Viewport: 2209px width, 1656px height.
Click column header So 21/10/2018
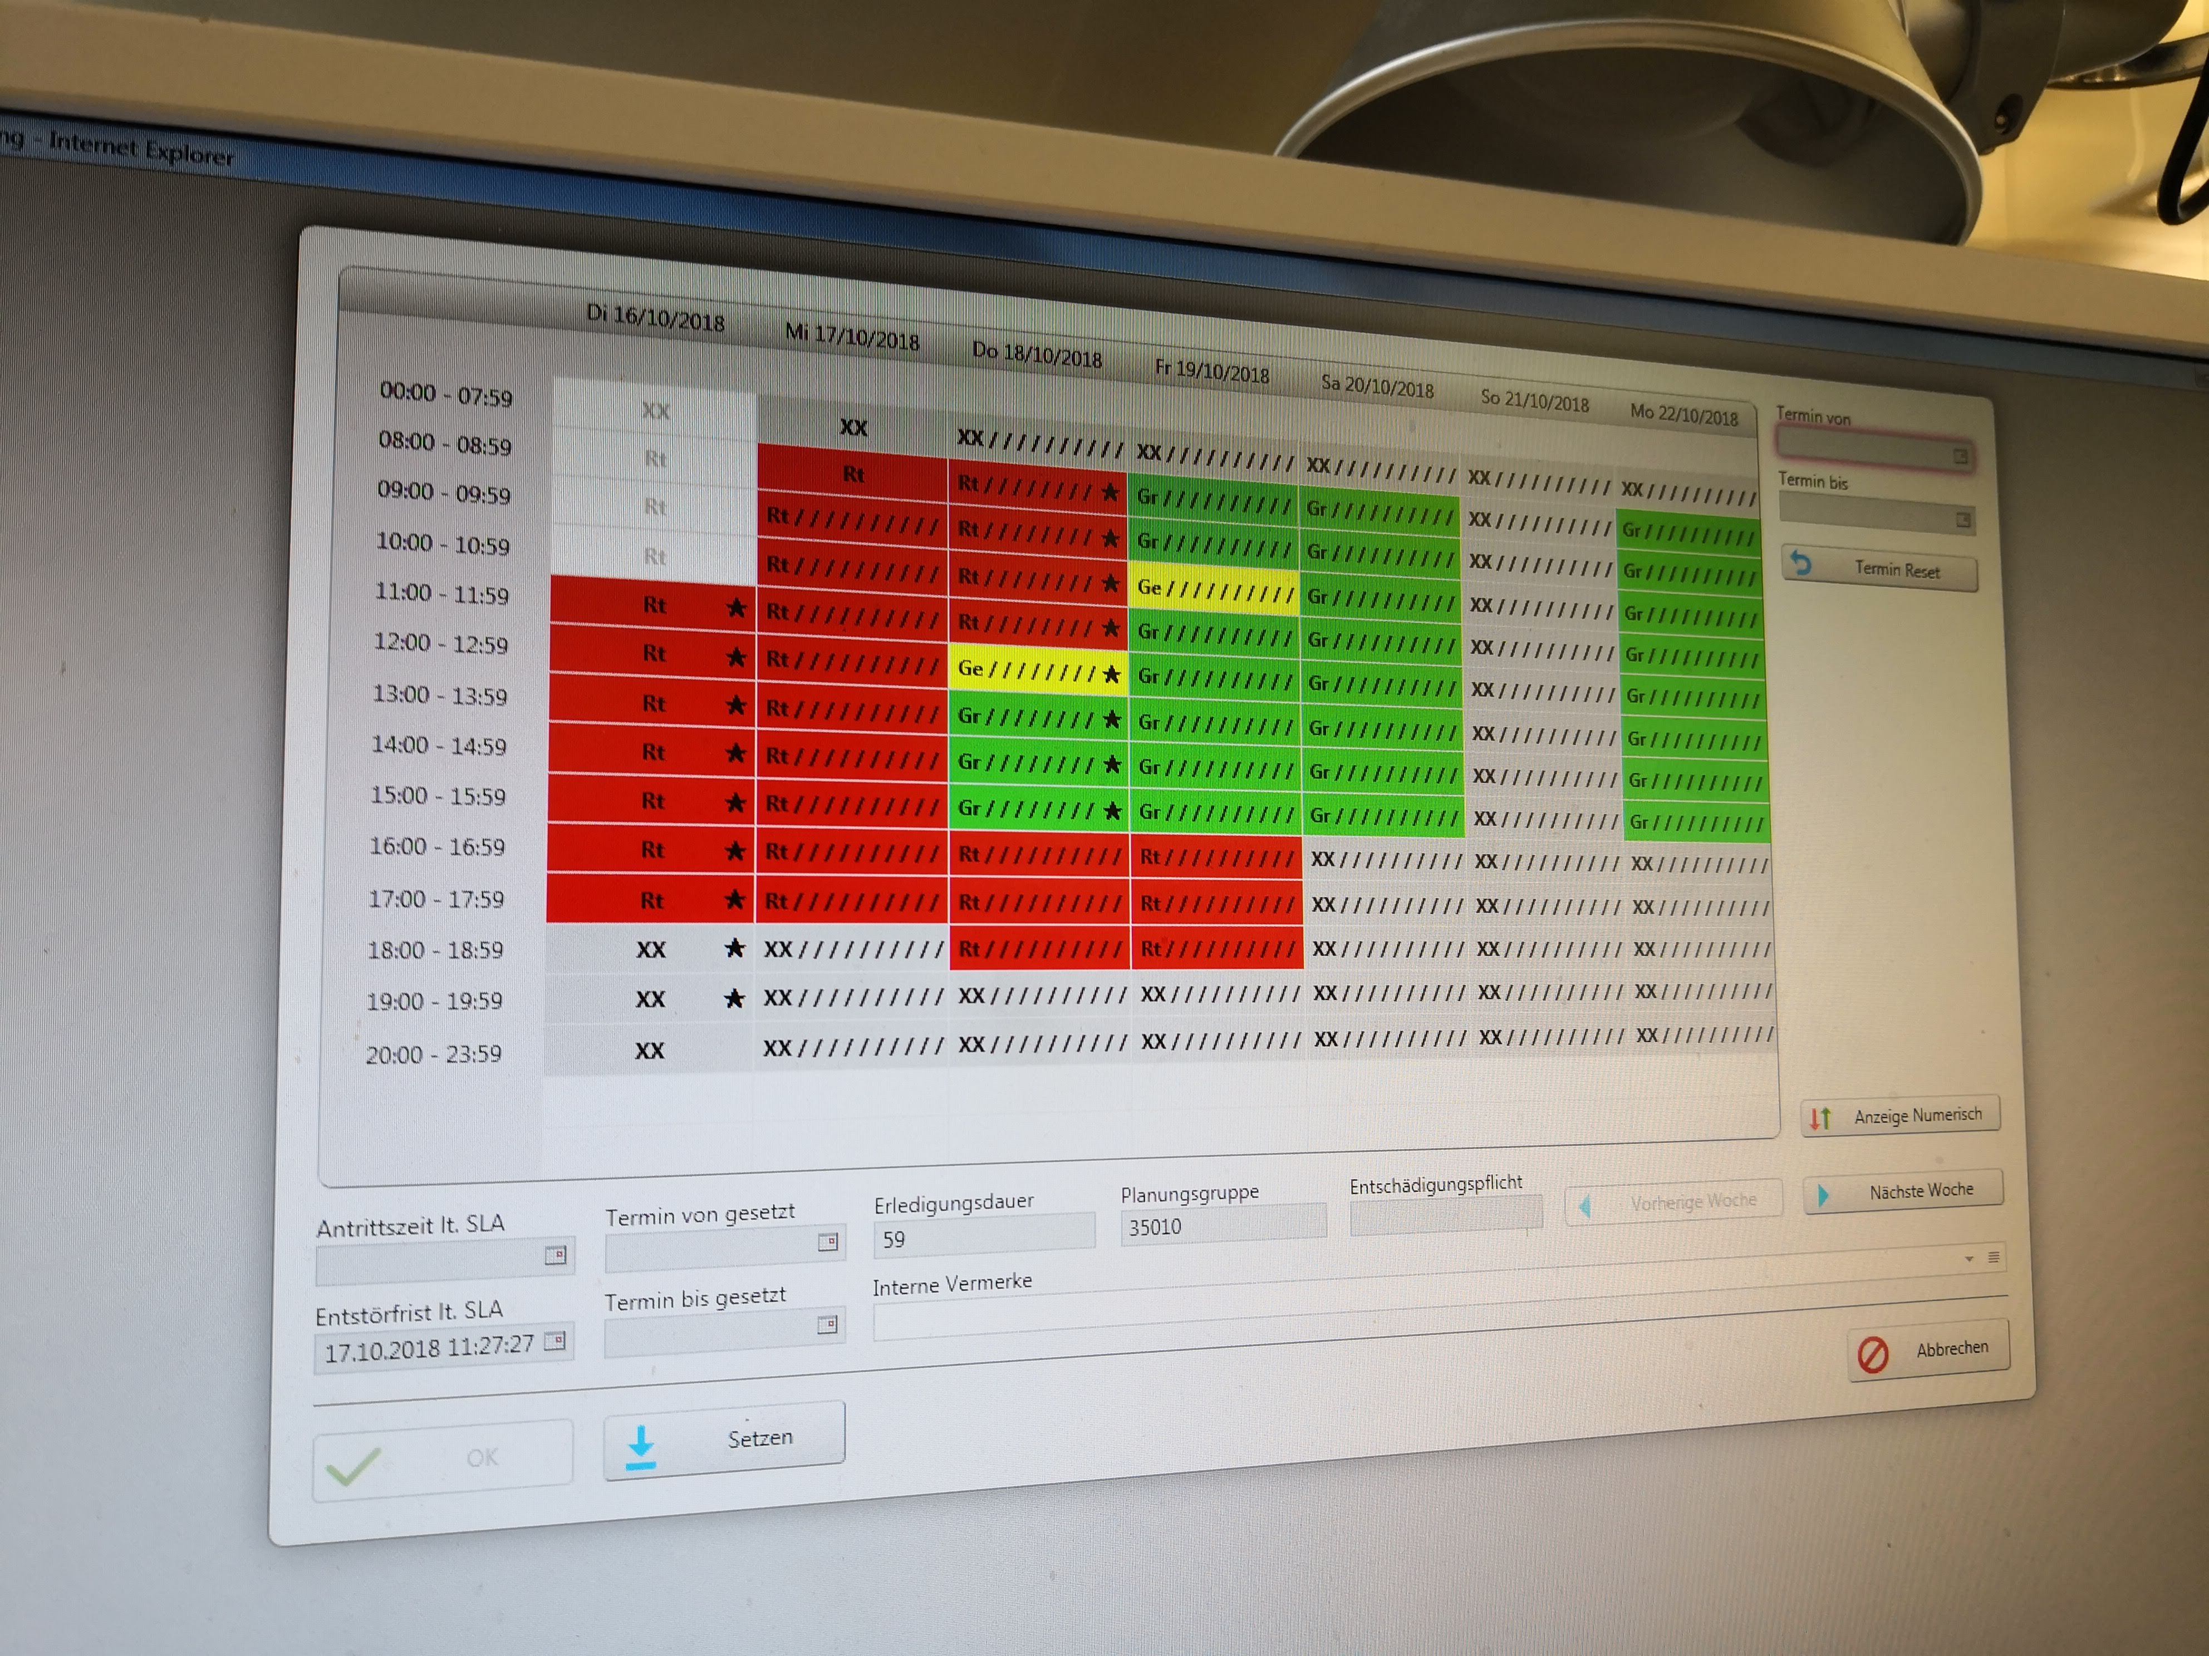(x=1534, y=400)
